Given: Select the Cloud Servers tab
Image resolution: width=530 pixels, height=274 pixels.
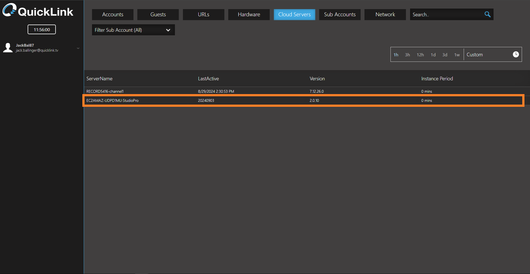Looking at the screenshot, I should 294,15.
